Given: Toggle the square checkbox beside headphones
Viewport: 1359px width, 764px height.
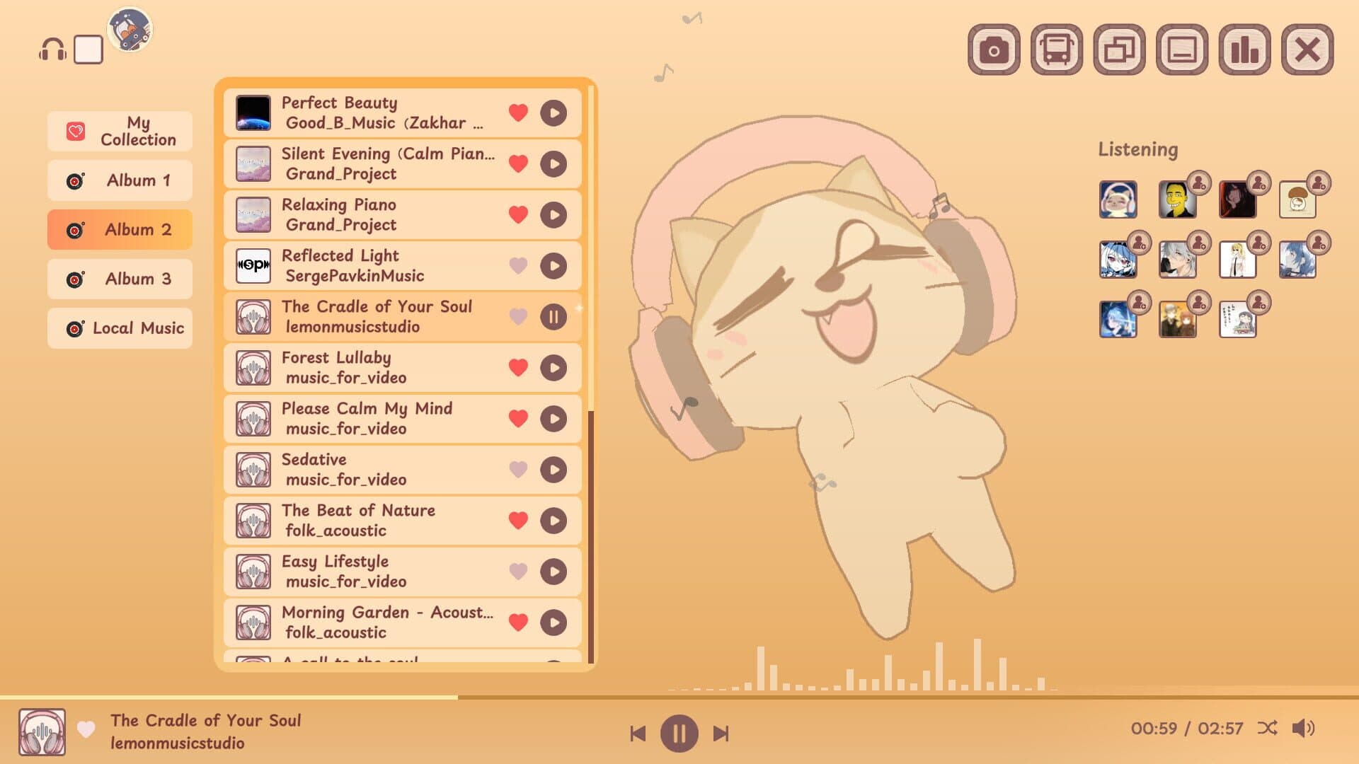Looking at the screenshot, I should pyautogui.click(x=88, y=50).
